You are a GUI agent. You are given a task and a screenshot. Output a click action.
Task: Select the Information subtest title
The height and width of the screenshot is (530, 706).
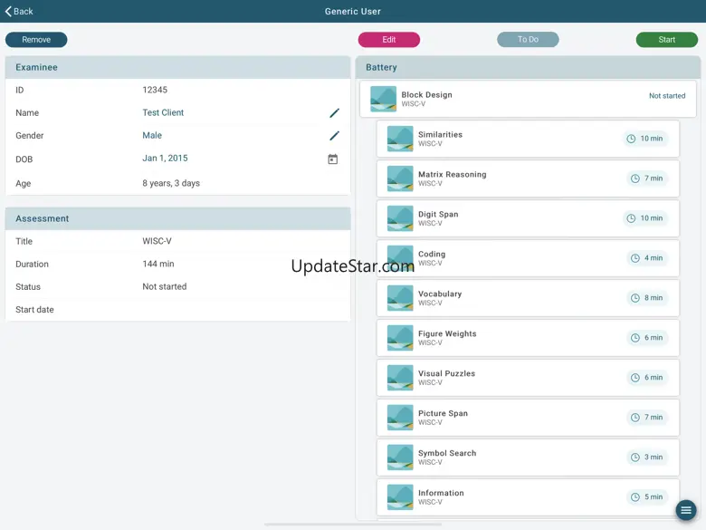pyautogui.click(x=441, y=493)
